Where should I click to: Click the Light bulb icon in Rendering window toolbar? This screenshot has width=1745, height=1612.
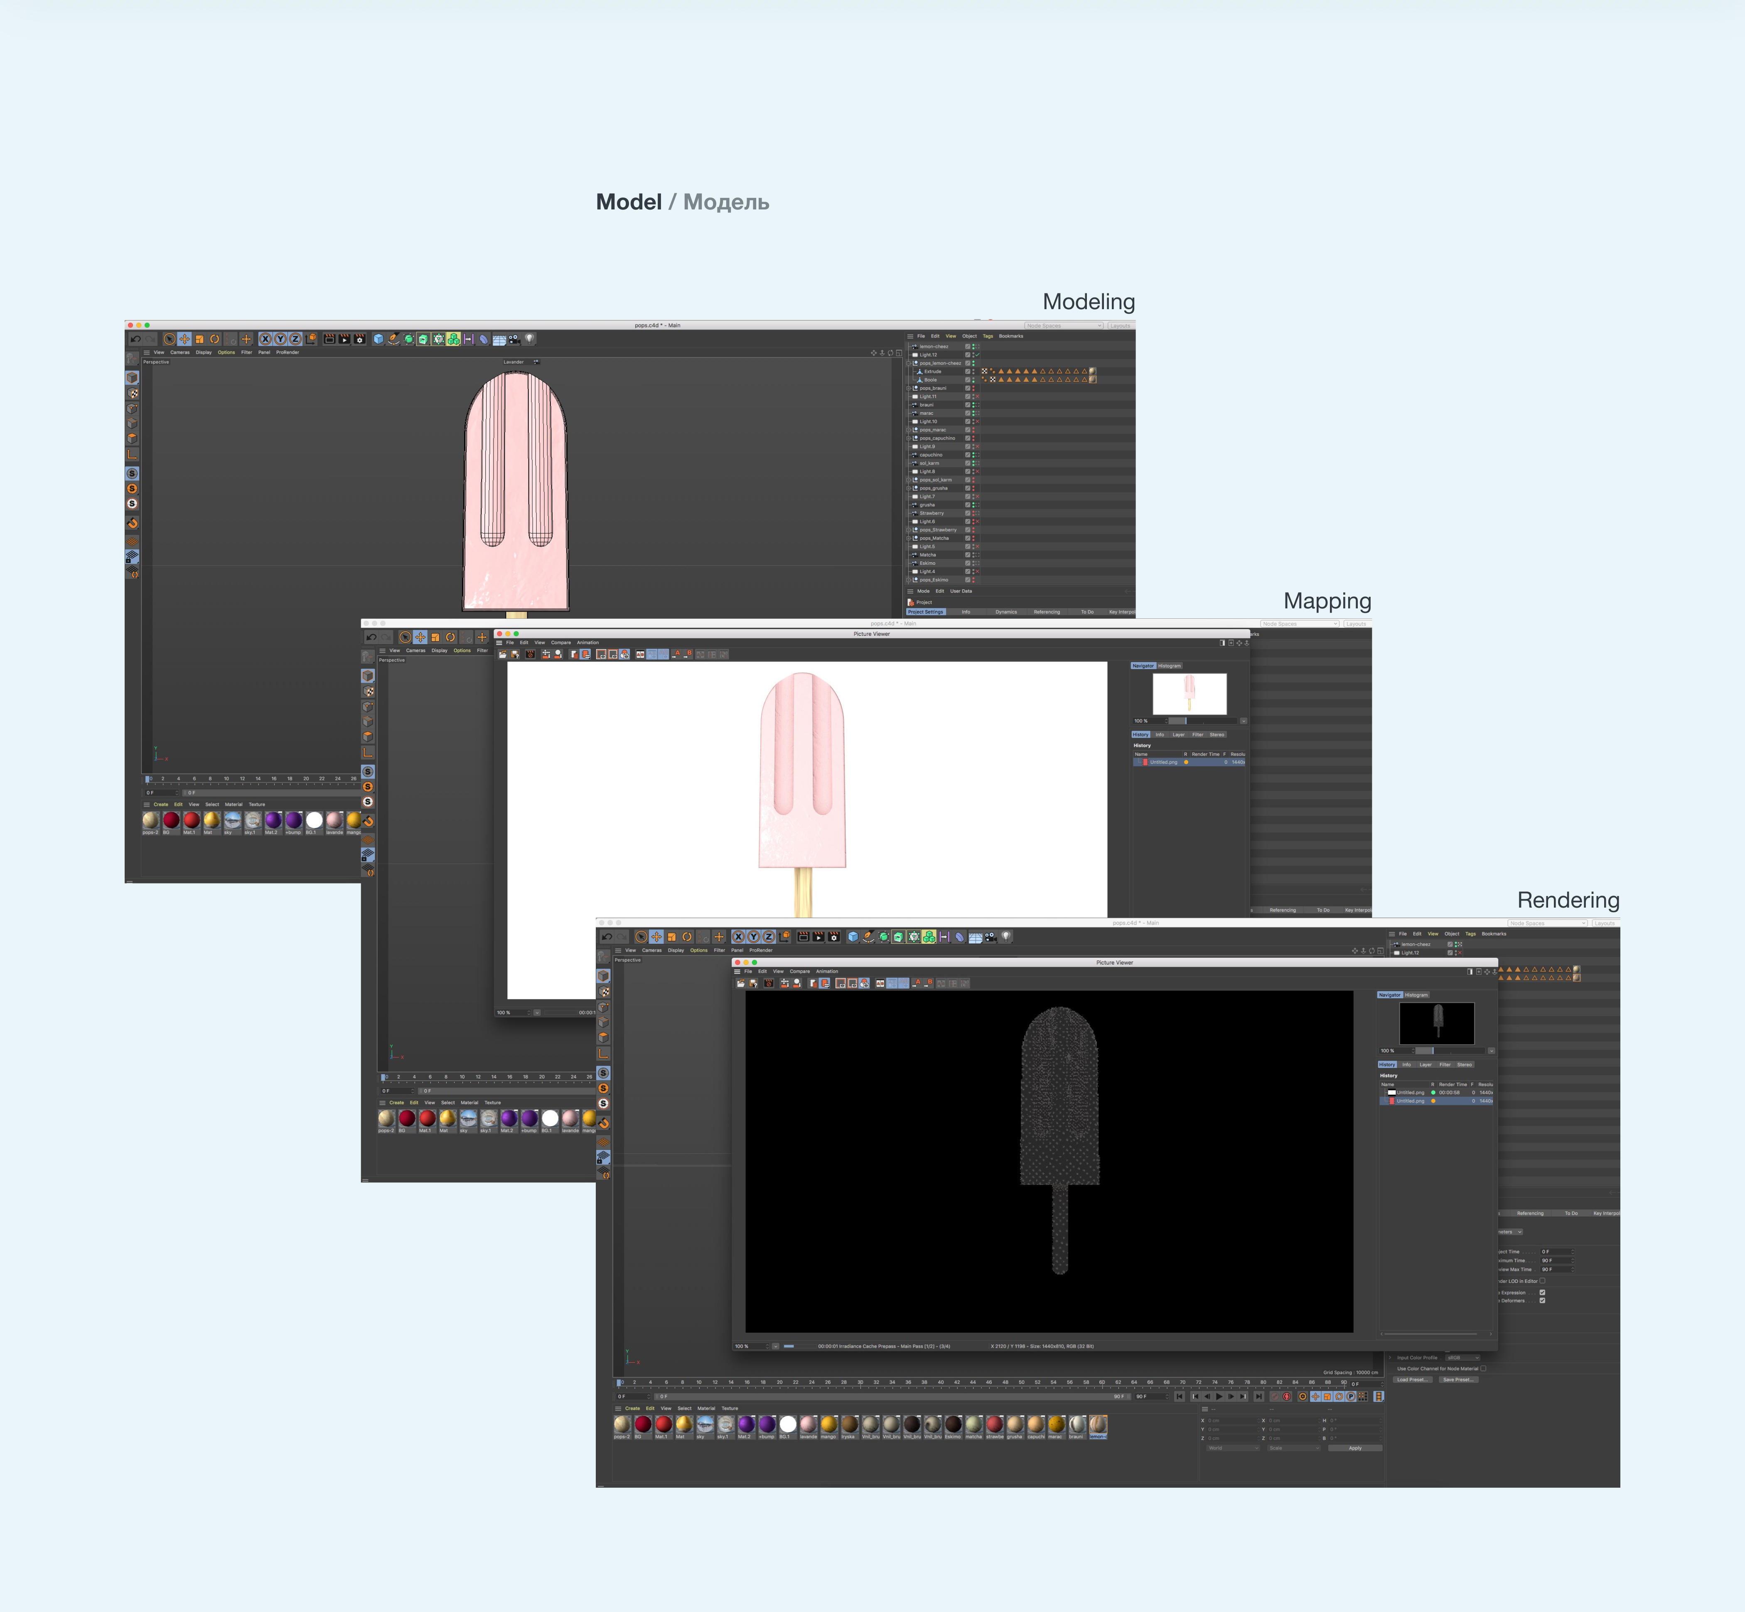click(x=1005, y=937)
